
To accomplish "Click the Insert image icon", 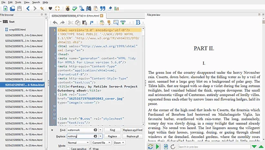I will coord(116,22).
